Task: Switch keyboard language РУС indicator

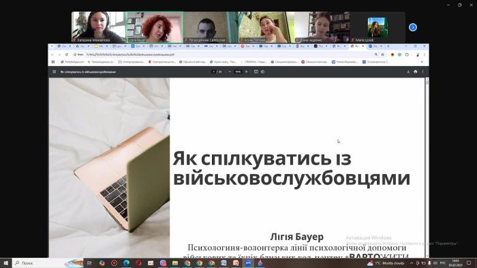Action: [443, 263]
